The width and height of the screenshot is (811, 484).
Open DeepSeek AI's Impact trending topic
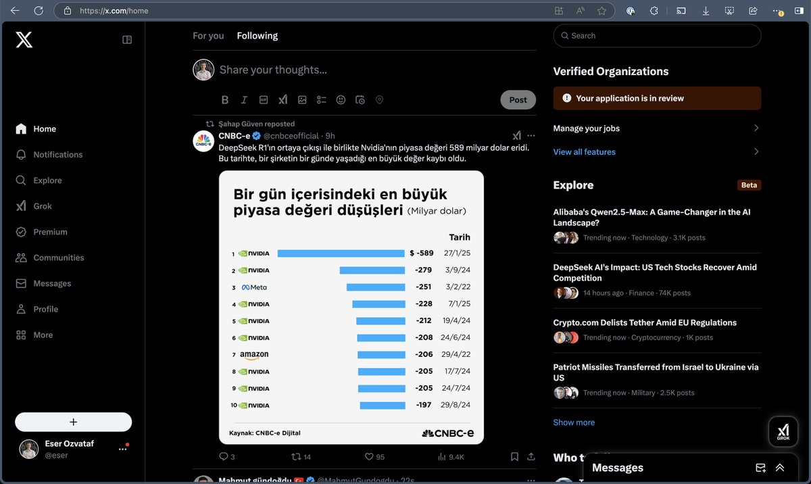click(x=657, y=279)
